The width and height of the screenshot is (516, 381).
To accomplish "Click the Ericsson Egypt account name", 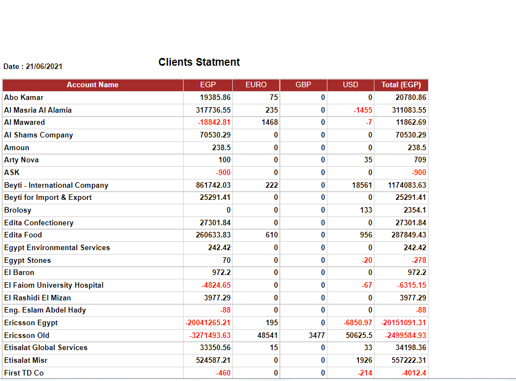I will click(x=31, y=323).
